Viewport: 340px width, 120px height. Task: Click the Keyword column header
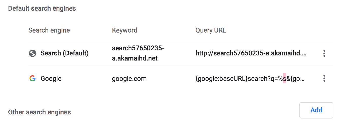pyautogui.click(x=125, y=31)
